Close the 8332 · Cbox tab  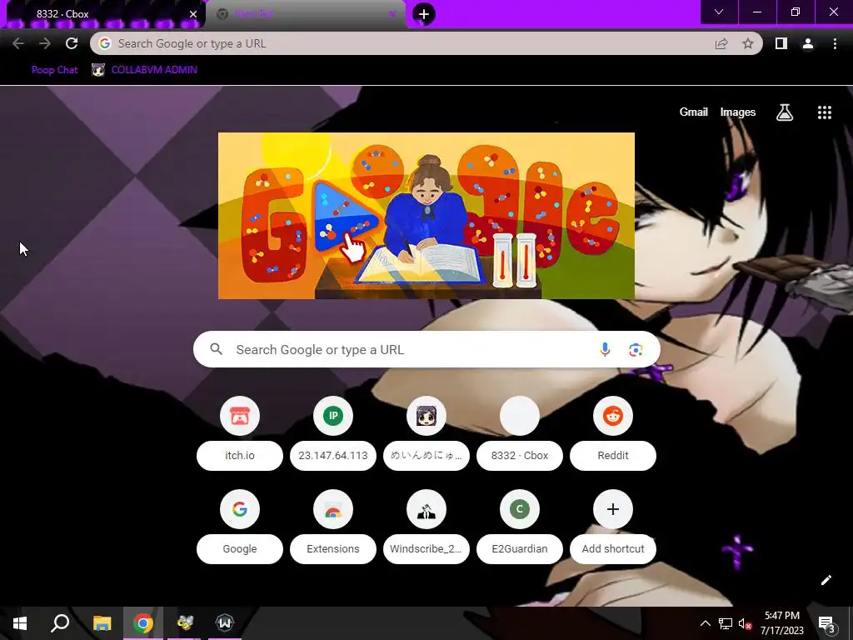pyautogui.click(x=193, y=14)
